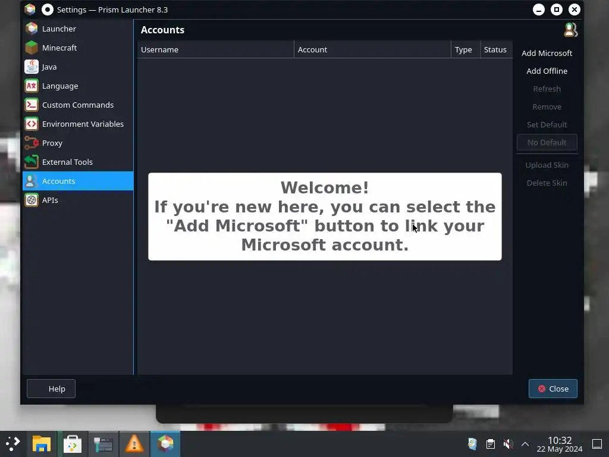The image size is (609, 457).
Task: Select Language label in sidebar
Action: [x=60, y=86]
